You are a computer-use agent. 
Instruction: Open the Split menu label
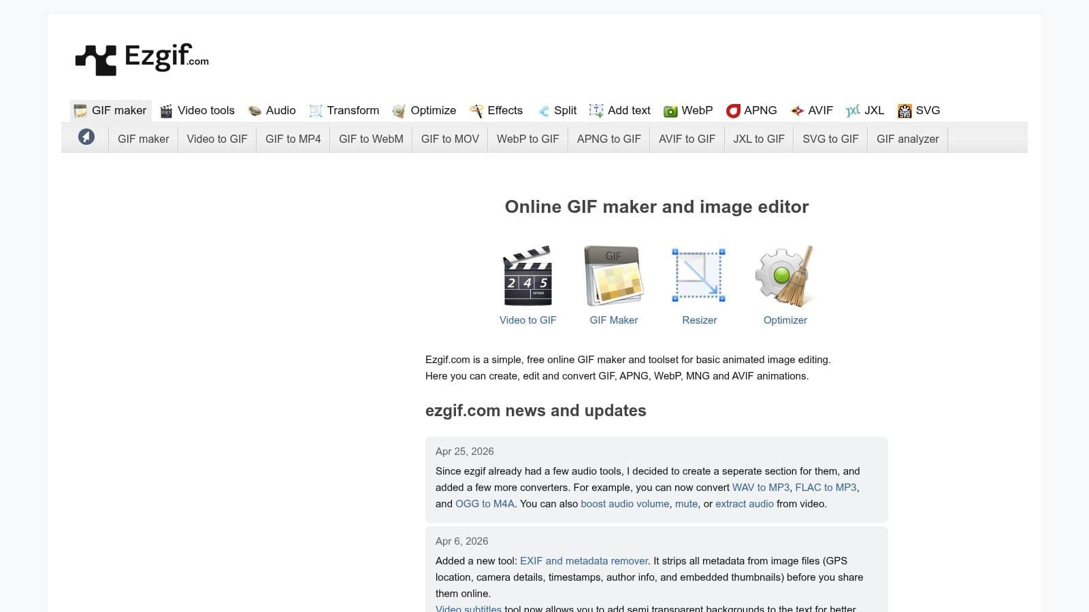click(565, 110)
